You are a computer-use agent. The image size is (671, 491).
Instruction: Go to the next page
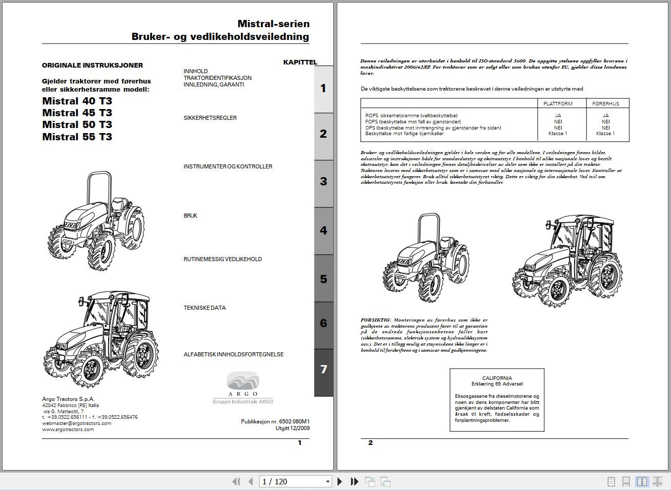tap(339, 481)
